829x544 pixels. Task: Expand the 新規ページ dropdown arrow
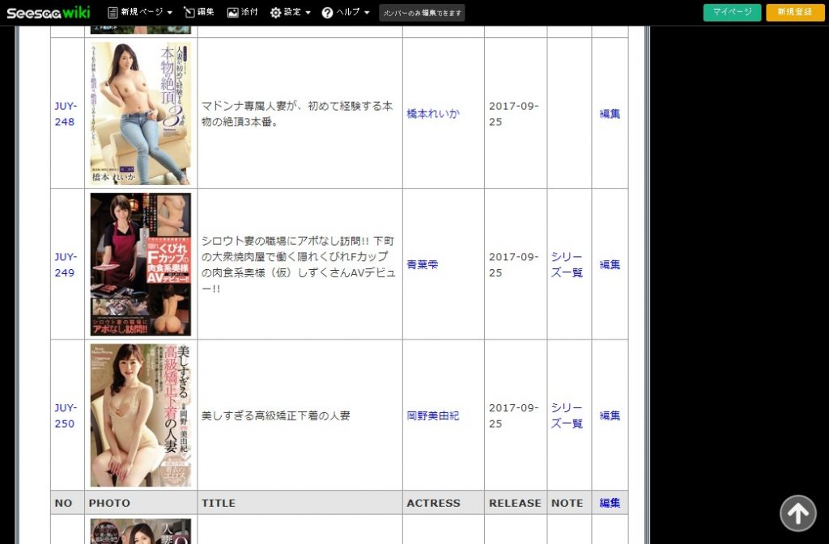[169, 13]
